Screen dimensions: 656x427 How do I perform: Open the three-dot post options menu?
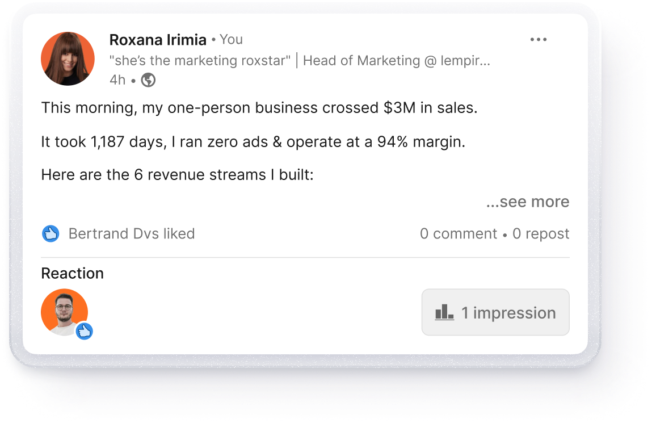538,40
